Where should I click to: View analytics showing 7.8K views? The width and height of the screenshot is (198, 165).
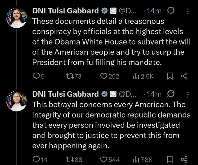136,159
